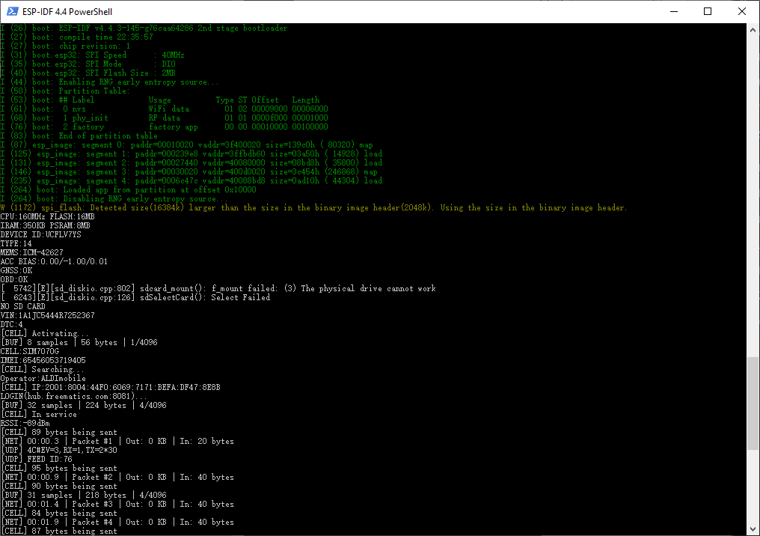Click the 'SPI Flash Size : 2MB' line

[88, 73]
